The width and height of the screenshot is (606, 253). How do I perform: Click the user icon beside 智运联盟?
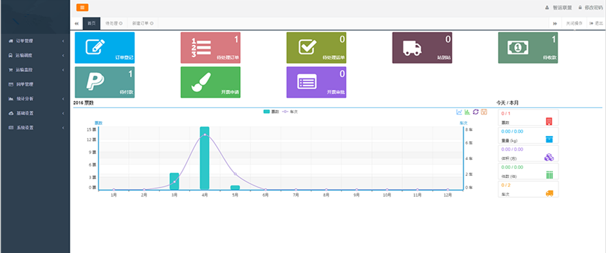[x=546, y=8]
